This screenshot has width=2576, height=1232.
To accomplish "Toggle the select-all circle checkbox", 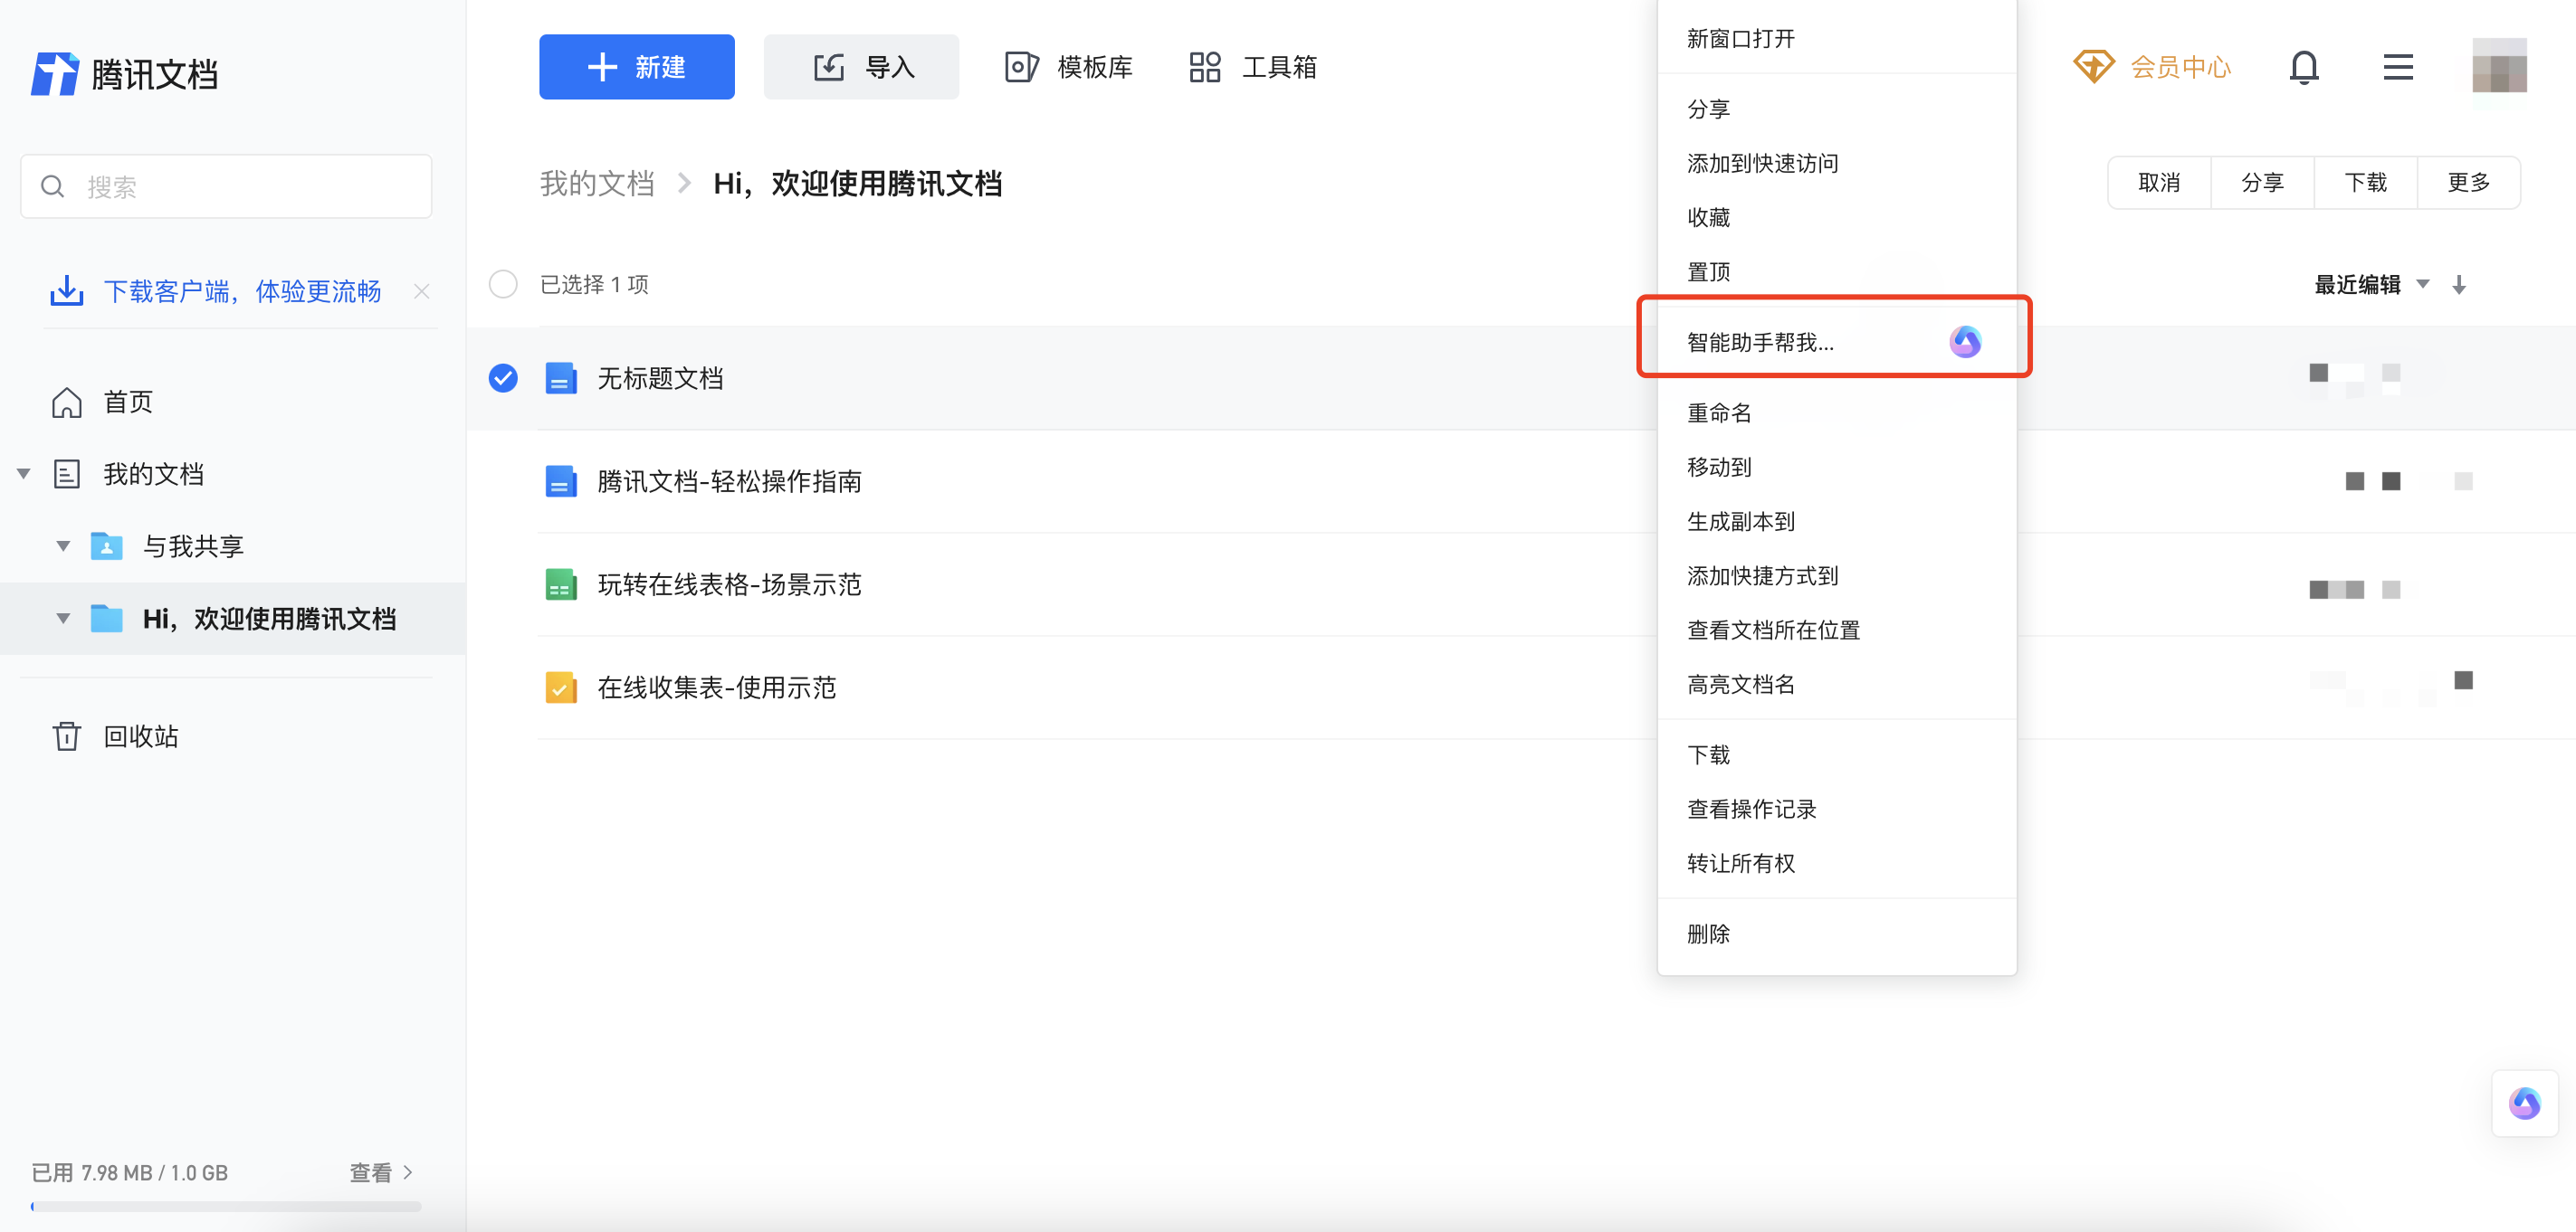I will click(x=503, y=284).
